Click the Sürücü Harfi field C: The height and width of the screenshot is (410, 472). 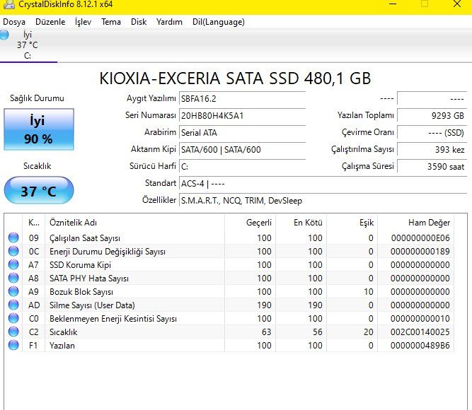click(x=242, y=166)
